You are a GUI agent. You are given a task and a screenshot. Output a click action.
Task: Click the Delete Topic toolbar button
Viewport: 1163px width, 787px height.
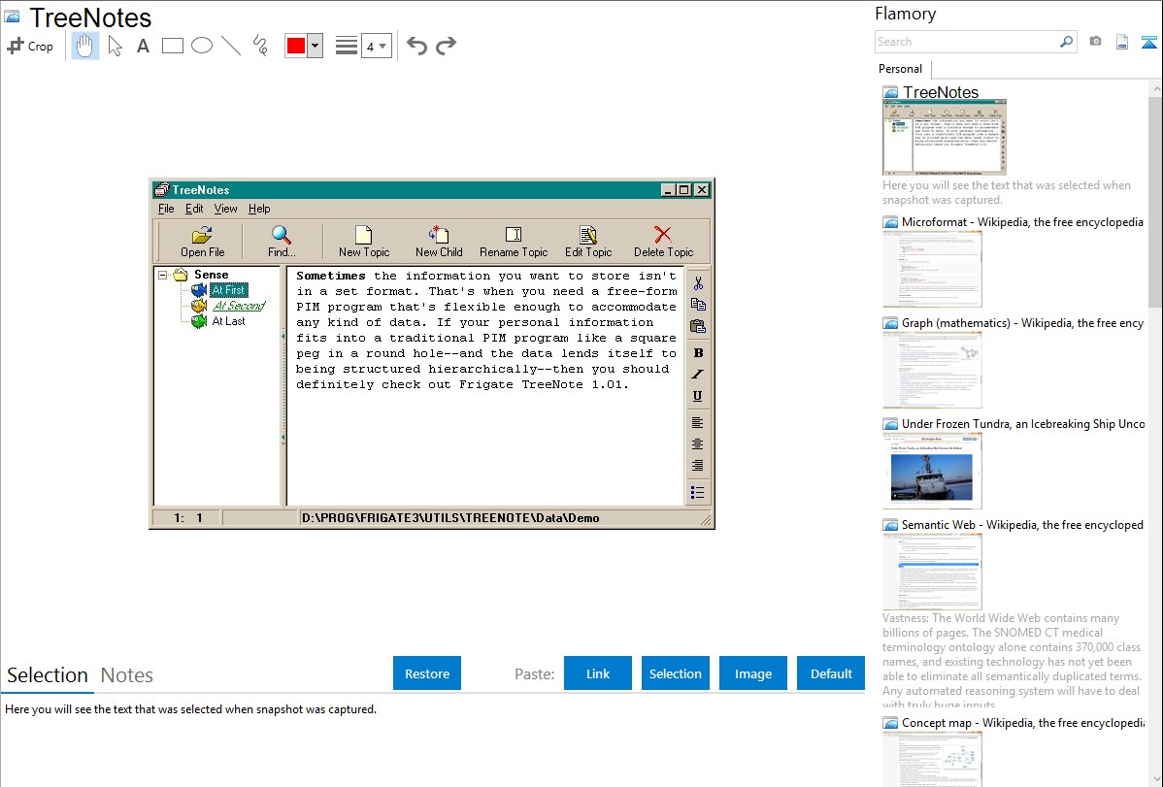(x=663, y=242)
